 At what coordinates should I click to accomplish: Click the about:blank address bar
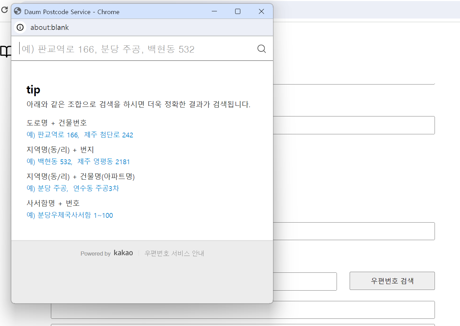[x=50, y=27]
